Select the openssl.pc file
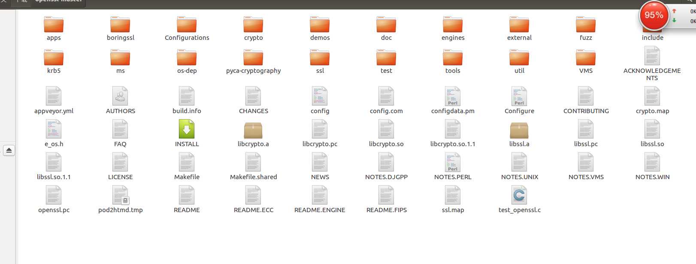 tap(54, 195)
